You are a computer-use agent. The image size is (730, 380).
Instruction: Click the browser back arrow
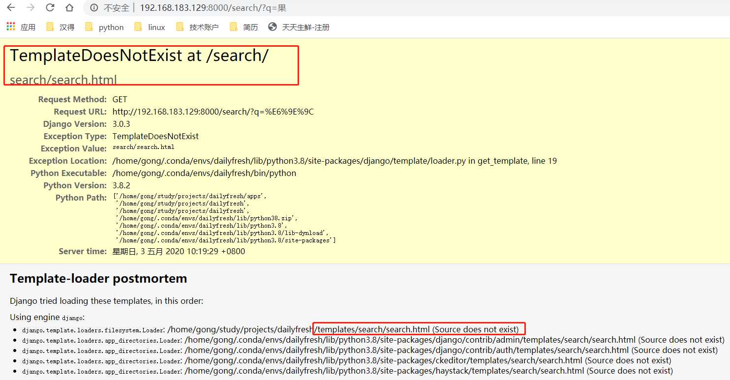[10, 7]
